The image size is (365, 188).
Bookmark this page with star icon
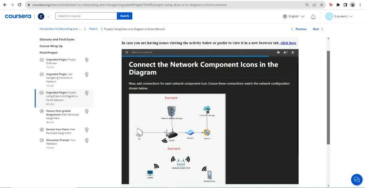click(x=322, y=5)
